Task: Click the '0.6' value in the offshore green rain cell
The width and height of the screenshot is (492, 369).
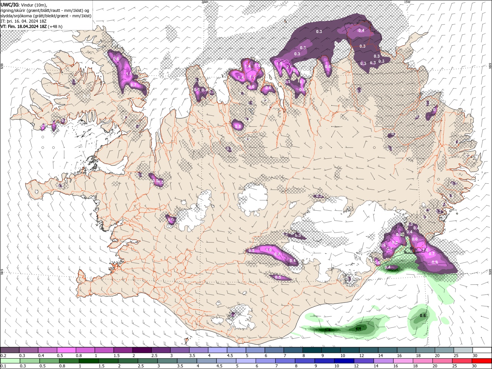Action: click(x=423, y=316)
